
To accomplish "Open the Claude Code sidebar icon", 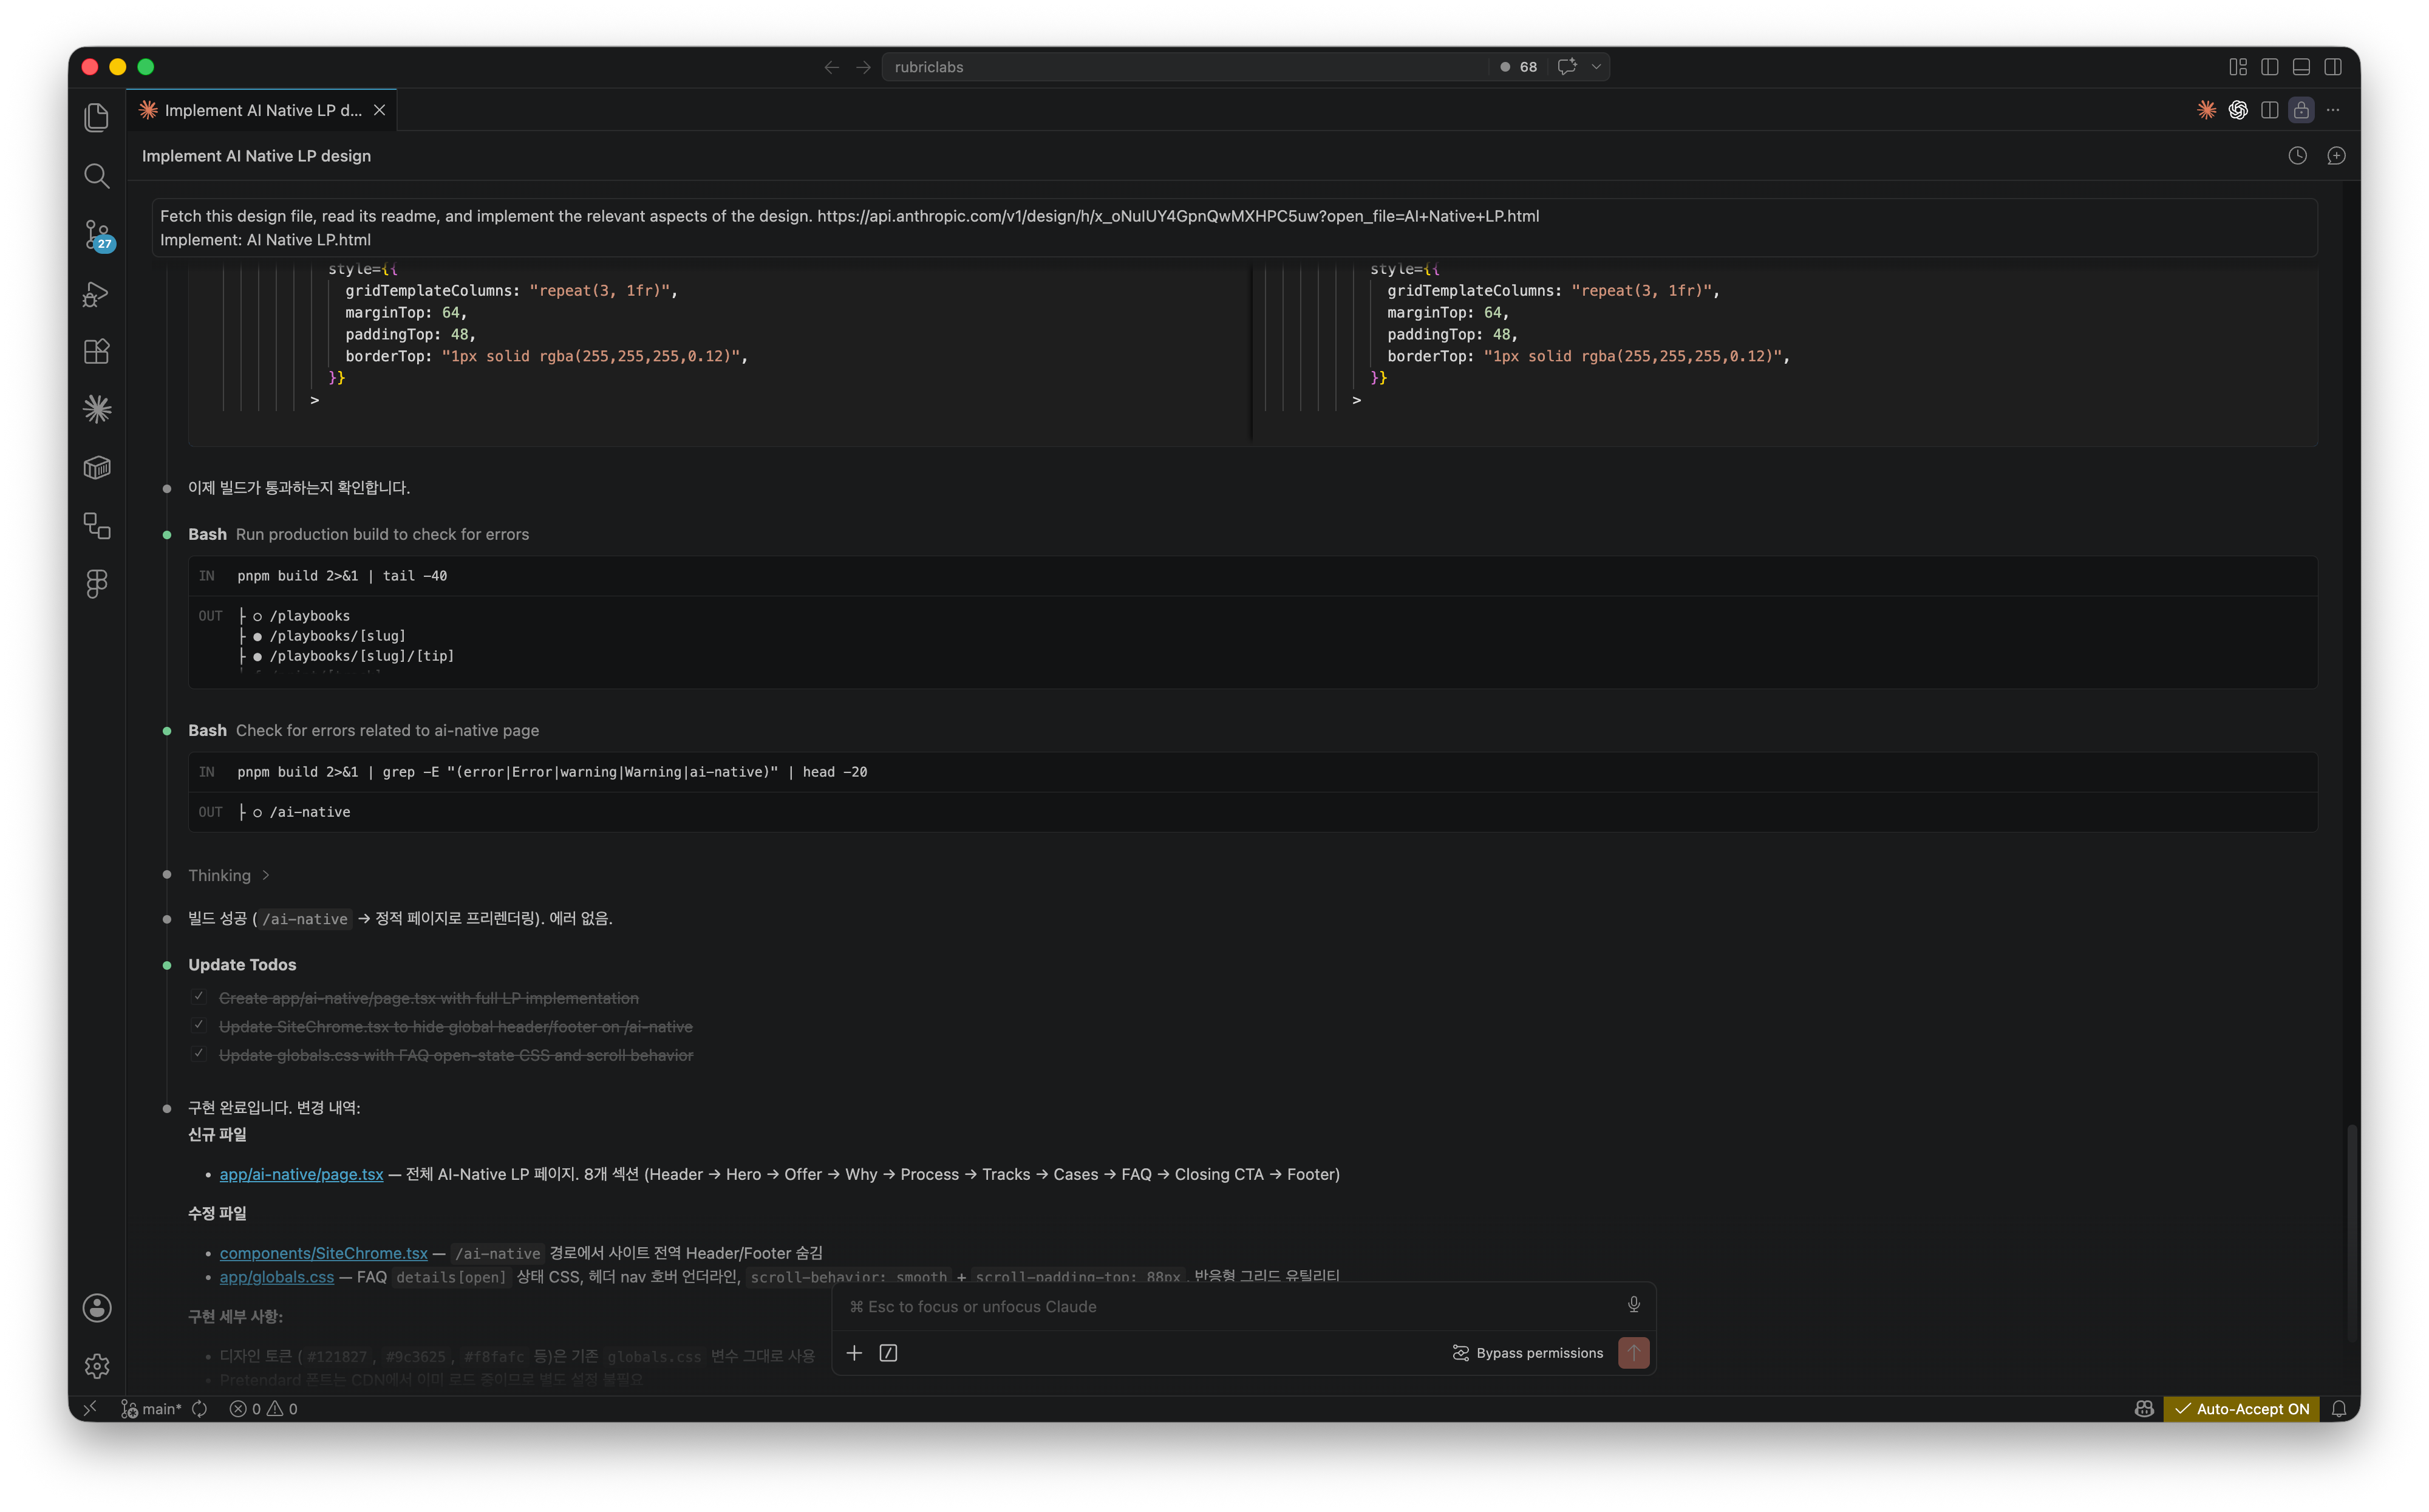I will (97, 409).
